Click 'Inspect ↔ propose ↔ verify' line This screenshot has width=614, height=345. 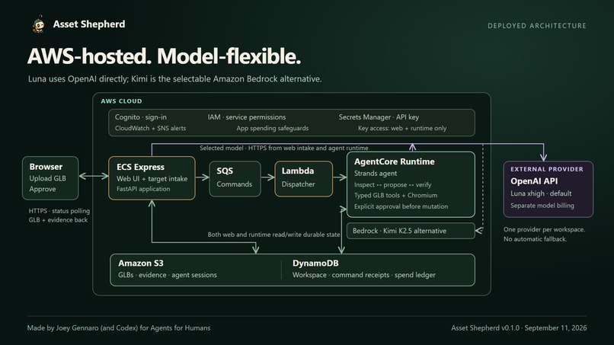pyautogui.click(x=393, y=185)
